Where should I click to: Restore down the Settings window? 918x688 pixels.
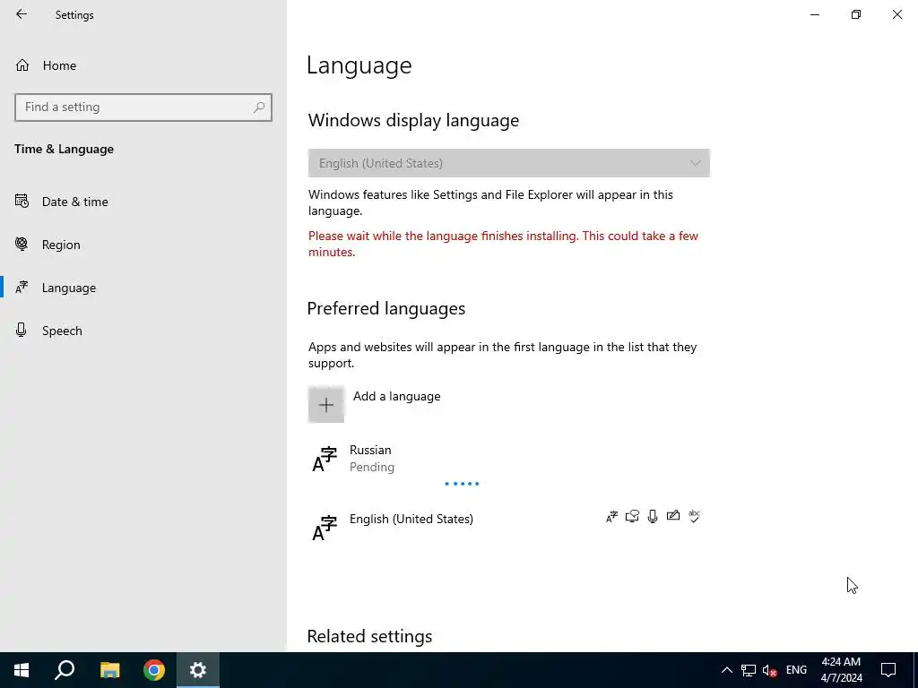tap(856, 14)
